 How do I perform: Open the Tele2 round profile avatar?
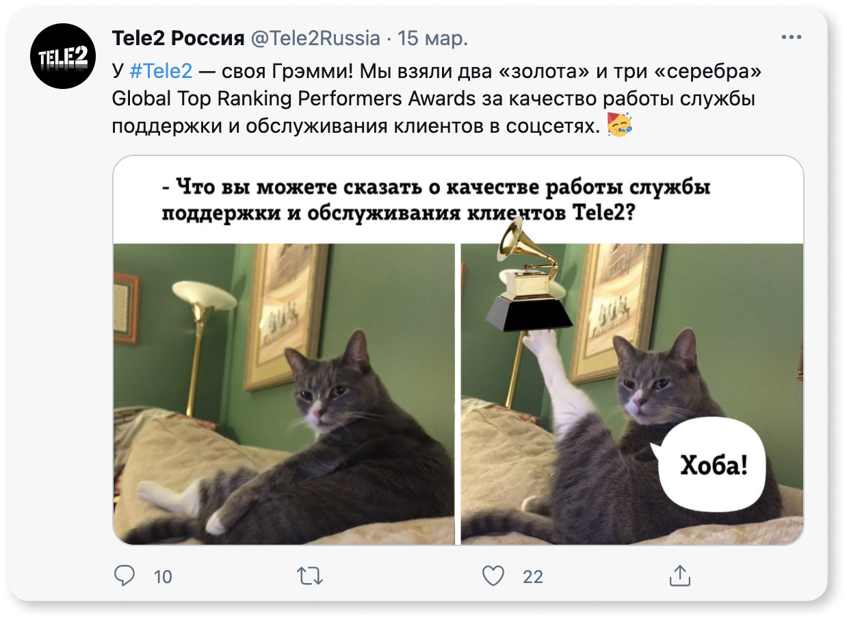click(x=63, y=56)
